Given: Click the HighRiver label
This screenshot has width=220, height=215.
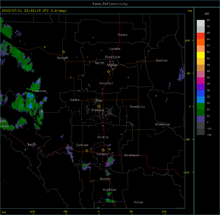Looking at the screenshot, I should (110, 190).
